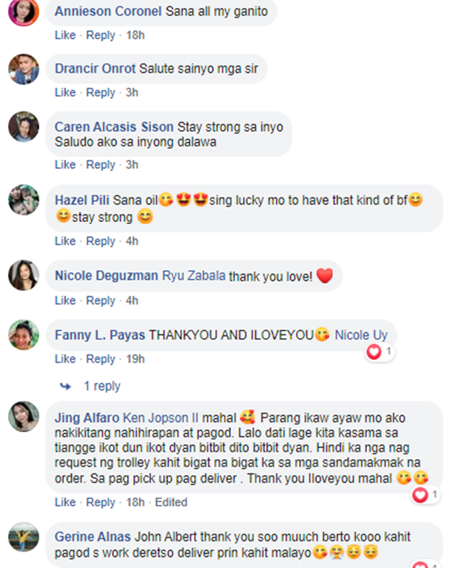Screen dimensions: 472x568
Task: Click Hazel Pili's avatar image
Action: [23, 200]
